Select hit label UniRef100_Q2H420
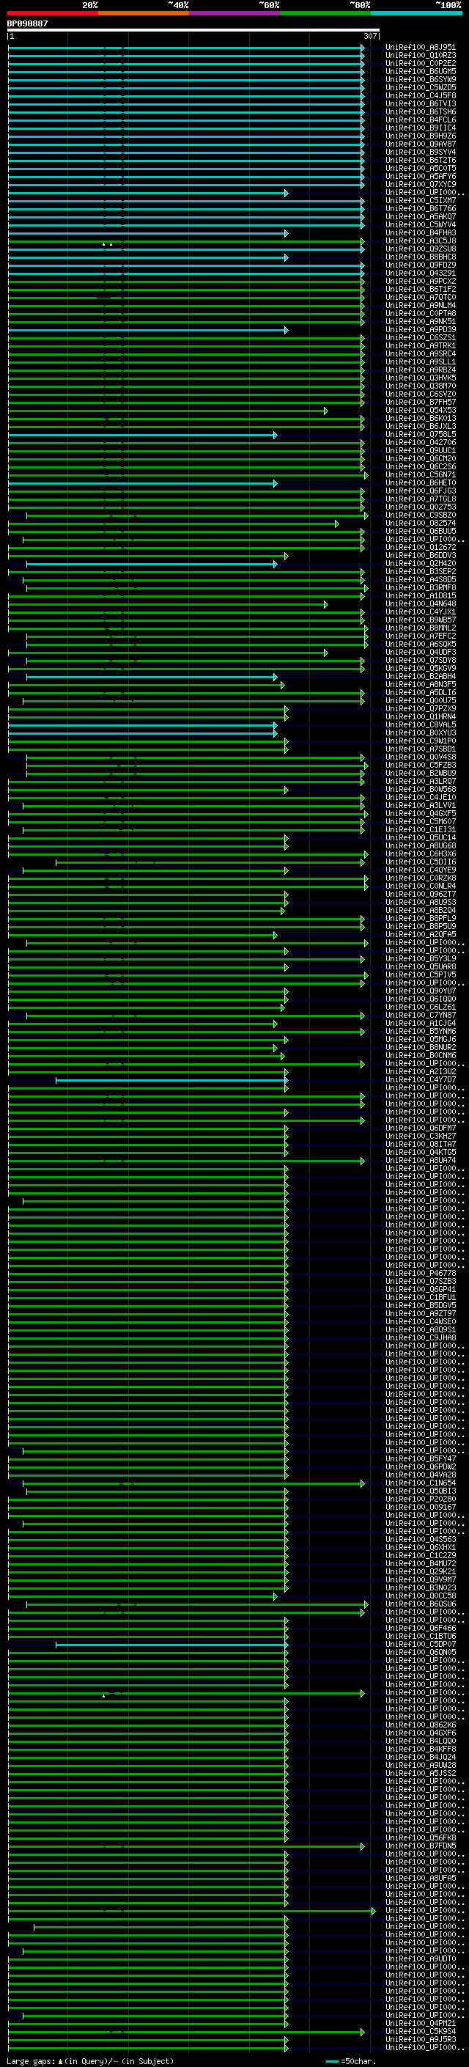469x2067 pixels. click(421, 563)
